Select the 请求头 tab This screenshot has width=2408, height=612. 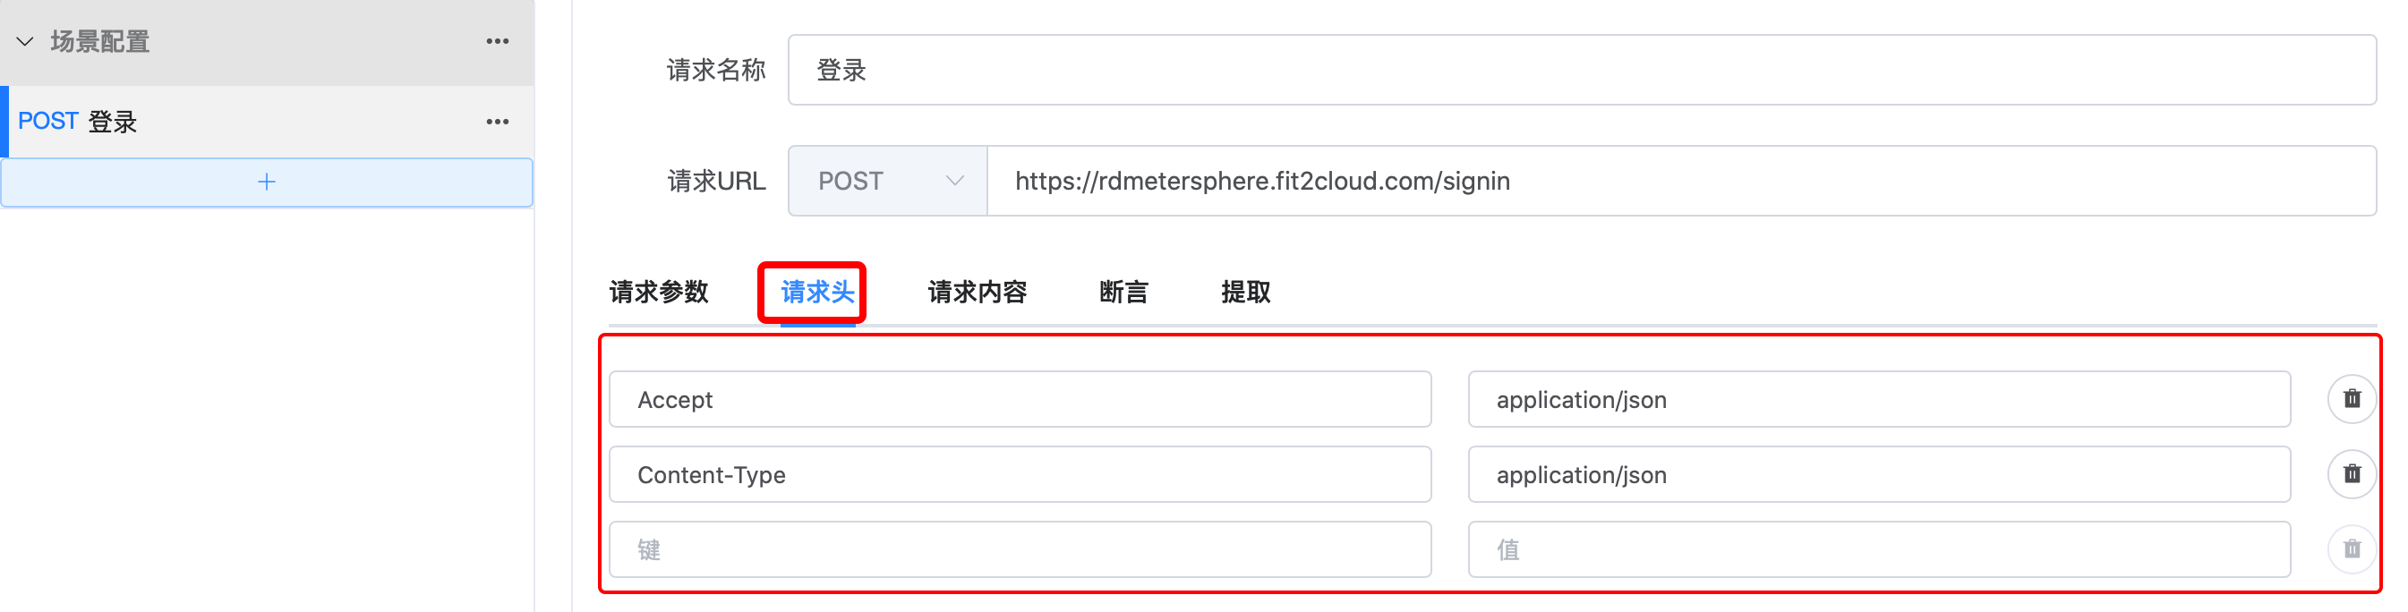click(x=817, y=293)
